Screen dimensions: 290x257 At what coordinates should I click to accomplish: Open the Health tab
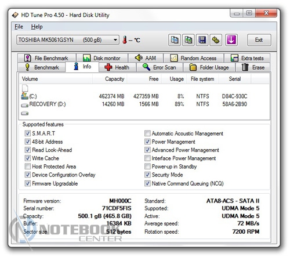click(x=117, y=67)
